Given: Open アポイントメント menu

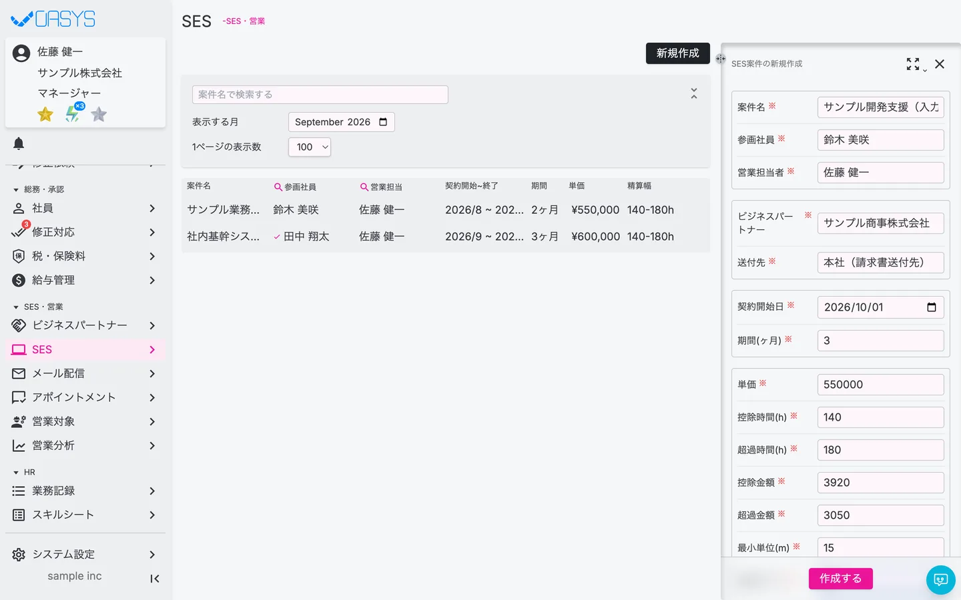Looking at the screenshot, I should [x=85, y=397].
